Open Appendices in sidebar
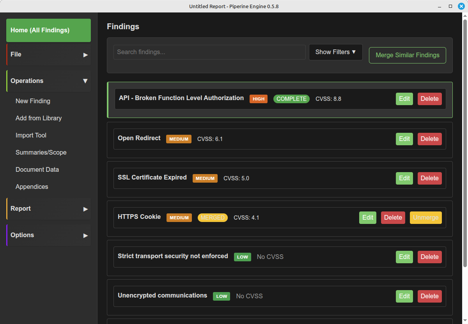This screenshot has width=468, height=324. click(x=32, y=187)
